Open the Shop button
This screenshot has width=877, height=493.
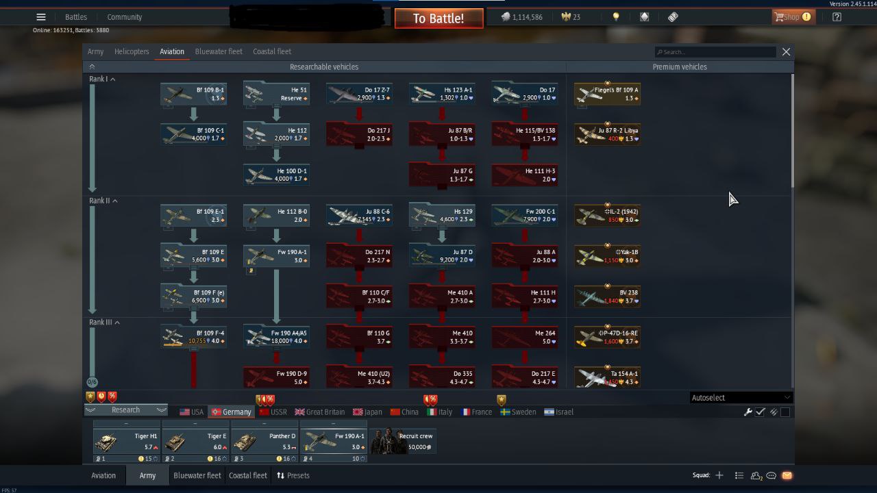[x=793, y=17]
